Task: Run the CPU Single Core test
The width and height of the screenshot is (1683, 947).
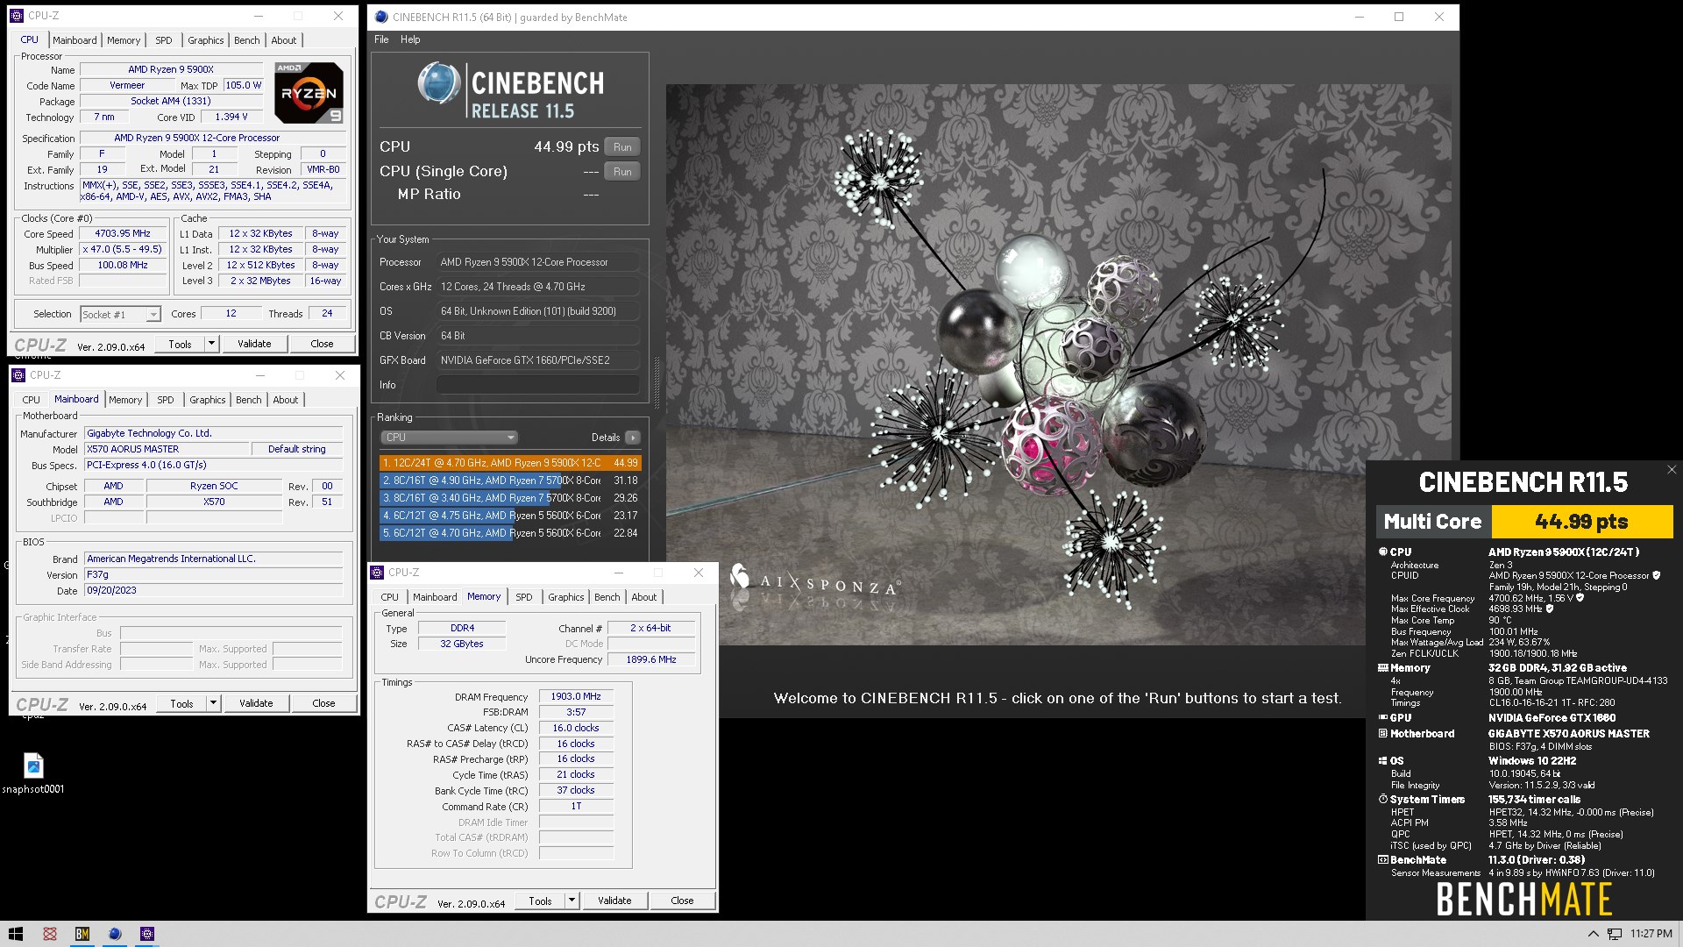Action: click(622, 172)
